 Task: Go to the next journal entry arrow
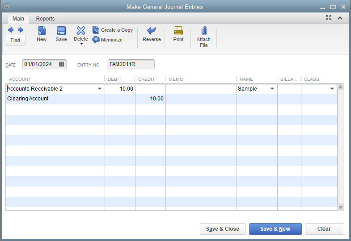(21, 30)
